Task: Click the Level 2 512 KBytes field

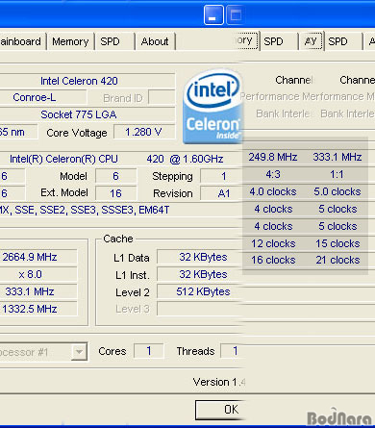Action: coord(200,291)
